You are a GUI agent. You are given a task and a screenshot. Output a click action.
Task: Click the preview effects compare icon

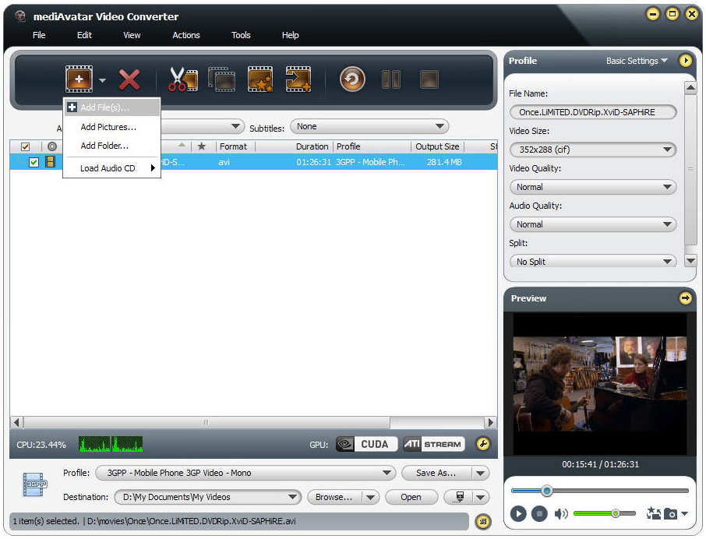pyautogui.click(x=653, y=513)
